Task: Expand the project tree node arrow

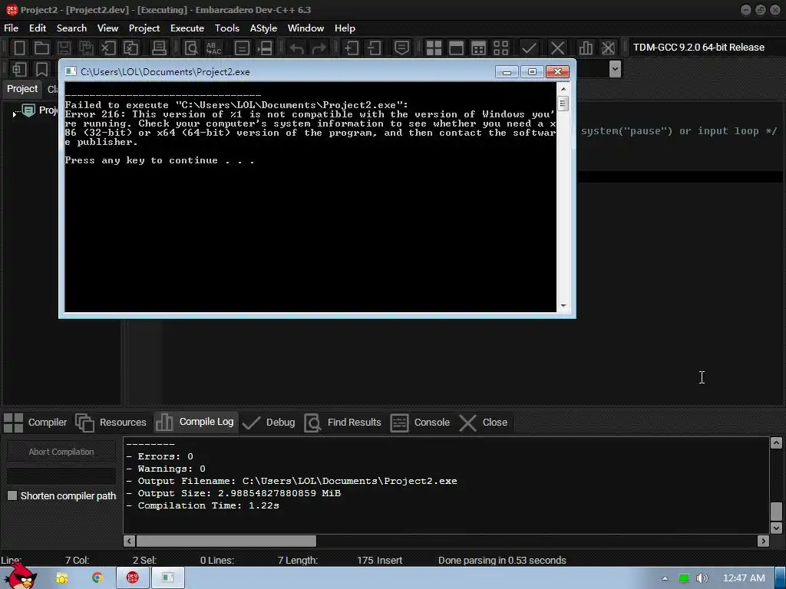Action: 14,114
